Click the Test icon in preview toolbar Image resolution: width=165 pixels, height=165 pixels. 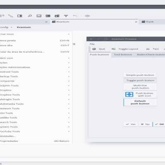tap(148, 49)
